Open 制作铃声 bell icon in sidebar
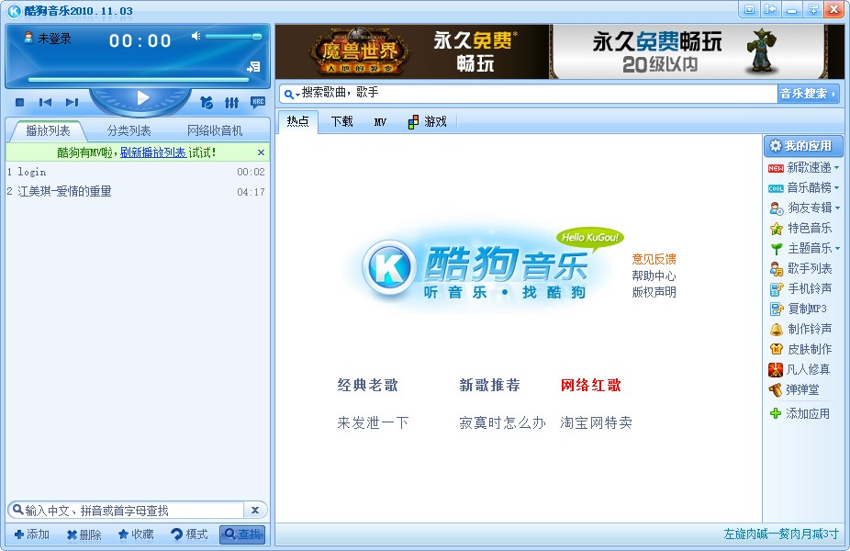The width and height of the screenshot is (850, 551). pyautogui.click(x=777, y=329)
